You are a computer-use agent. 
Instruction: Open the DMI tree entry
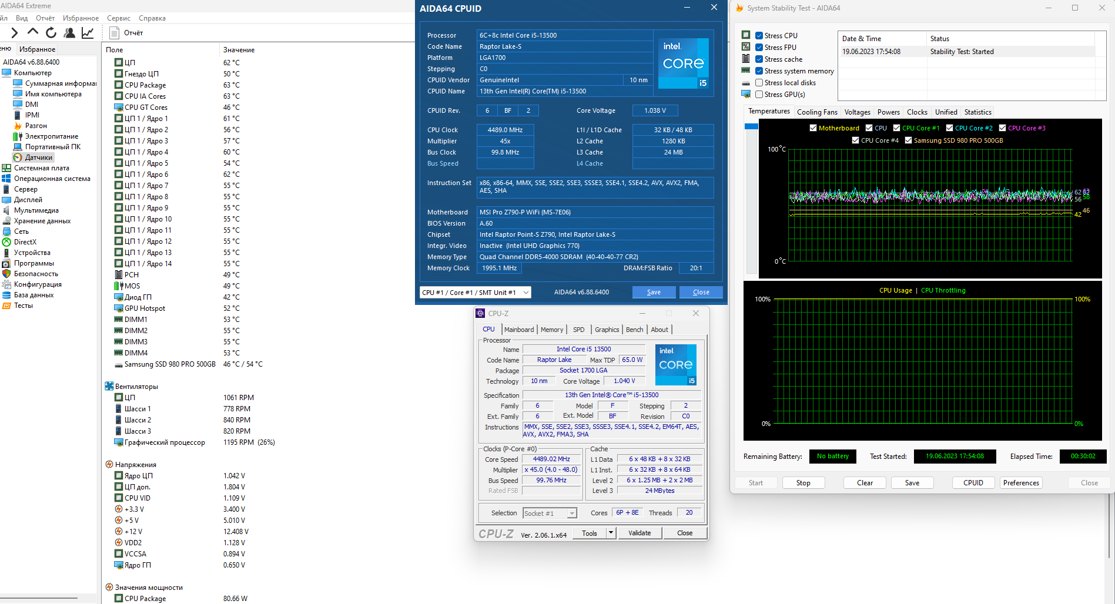point(32,105)
